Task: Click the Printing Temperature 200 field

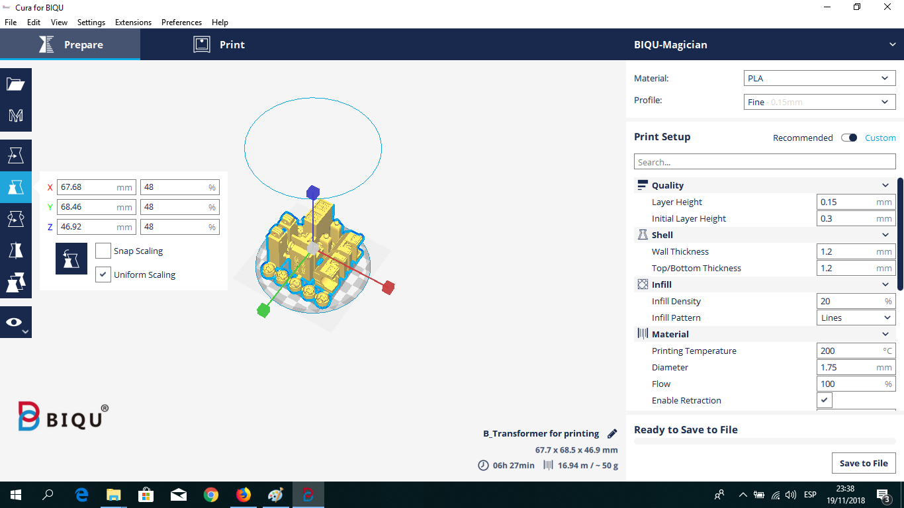Action: (856, 351)
